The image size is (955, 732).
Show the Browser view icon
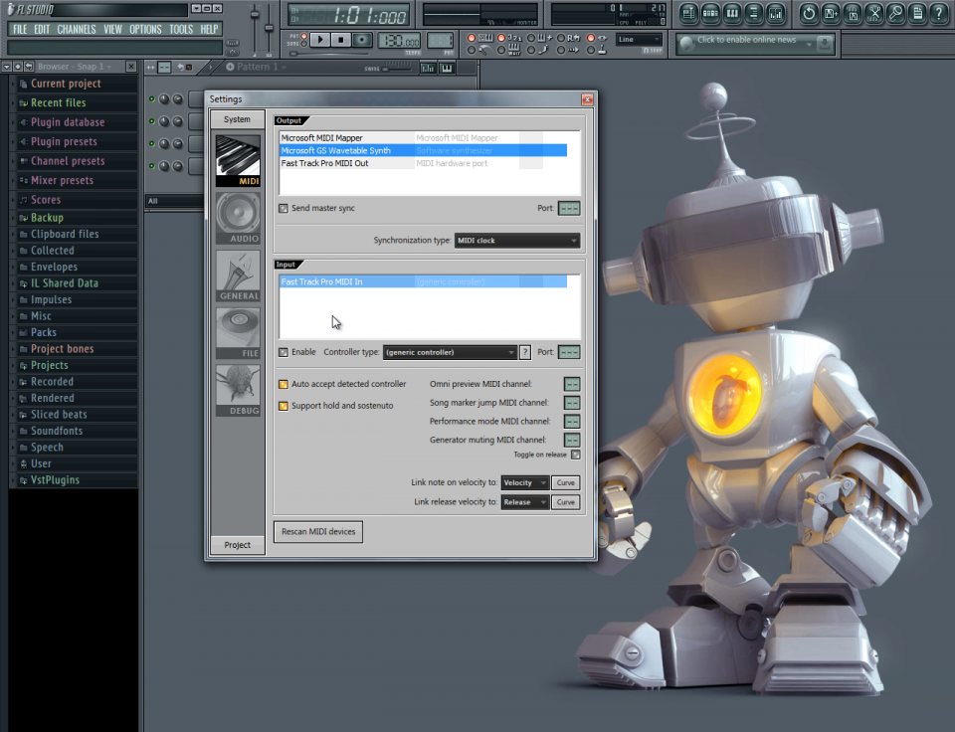point(754,13)
